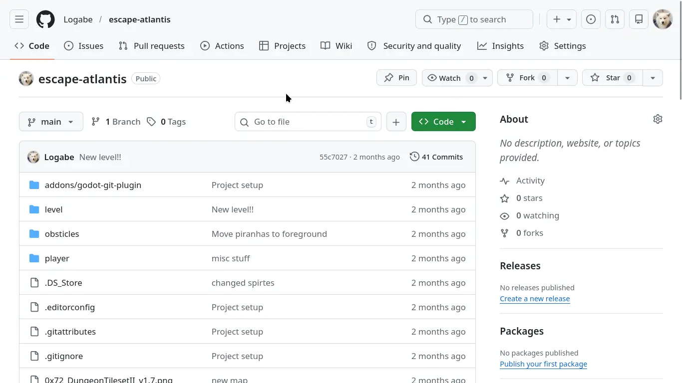Image resolution: width=682 pixels, height=383 pixels.
Task: Expand the Watch notification options arrow
Action: click(485, 78)
